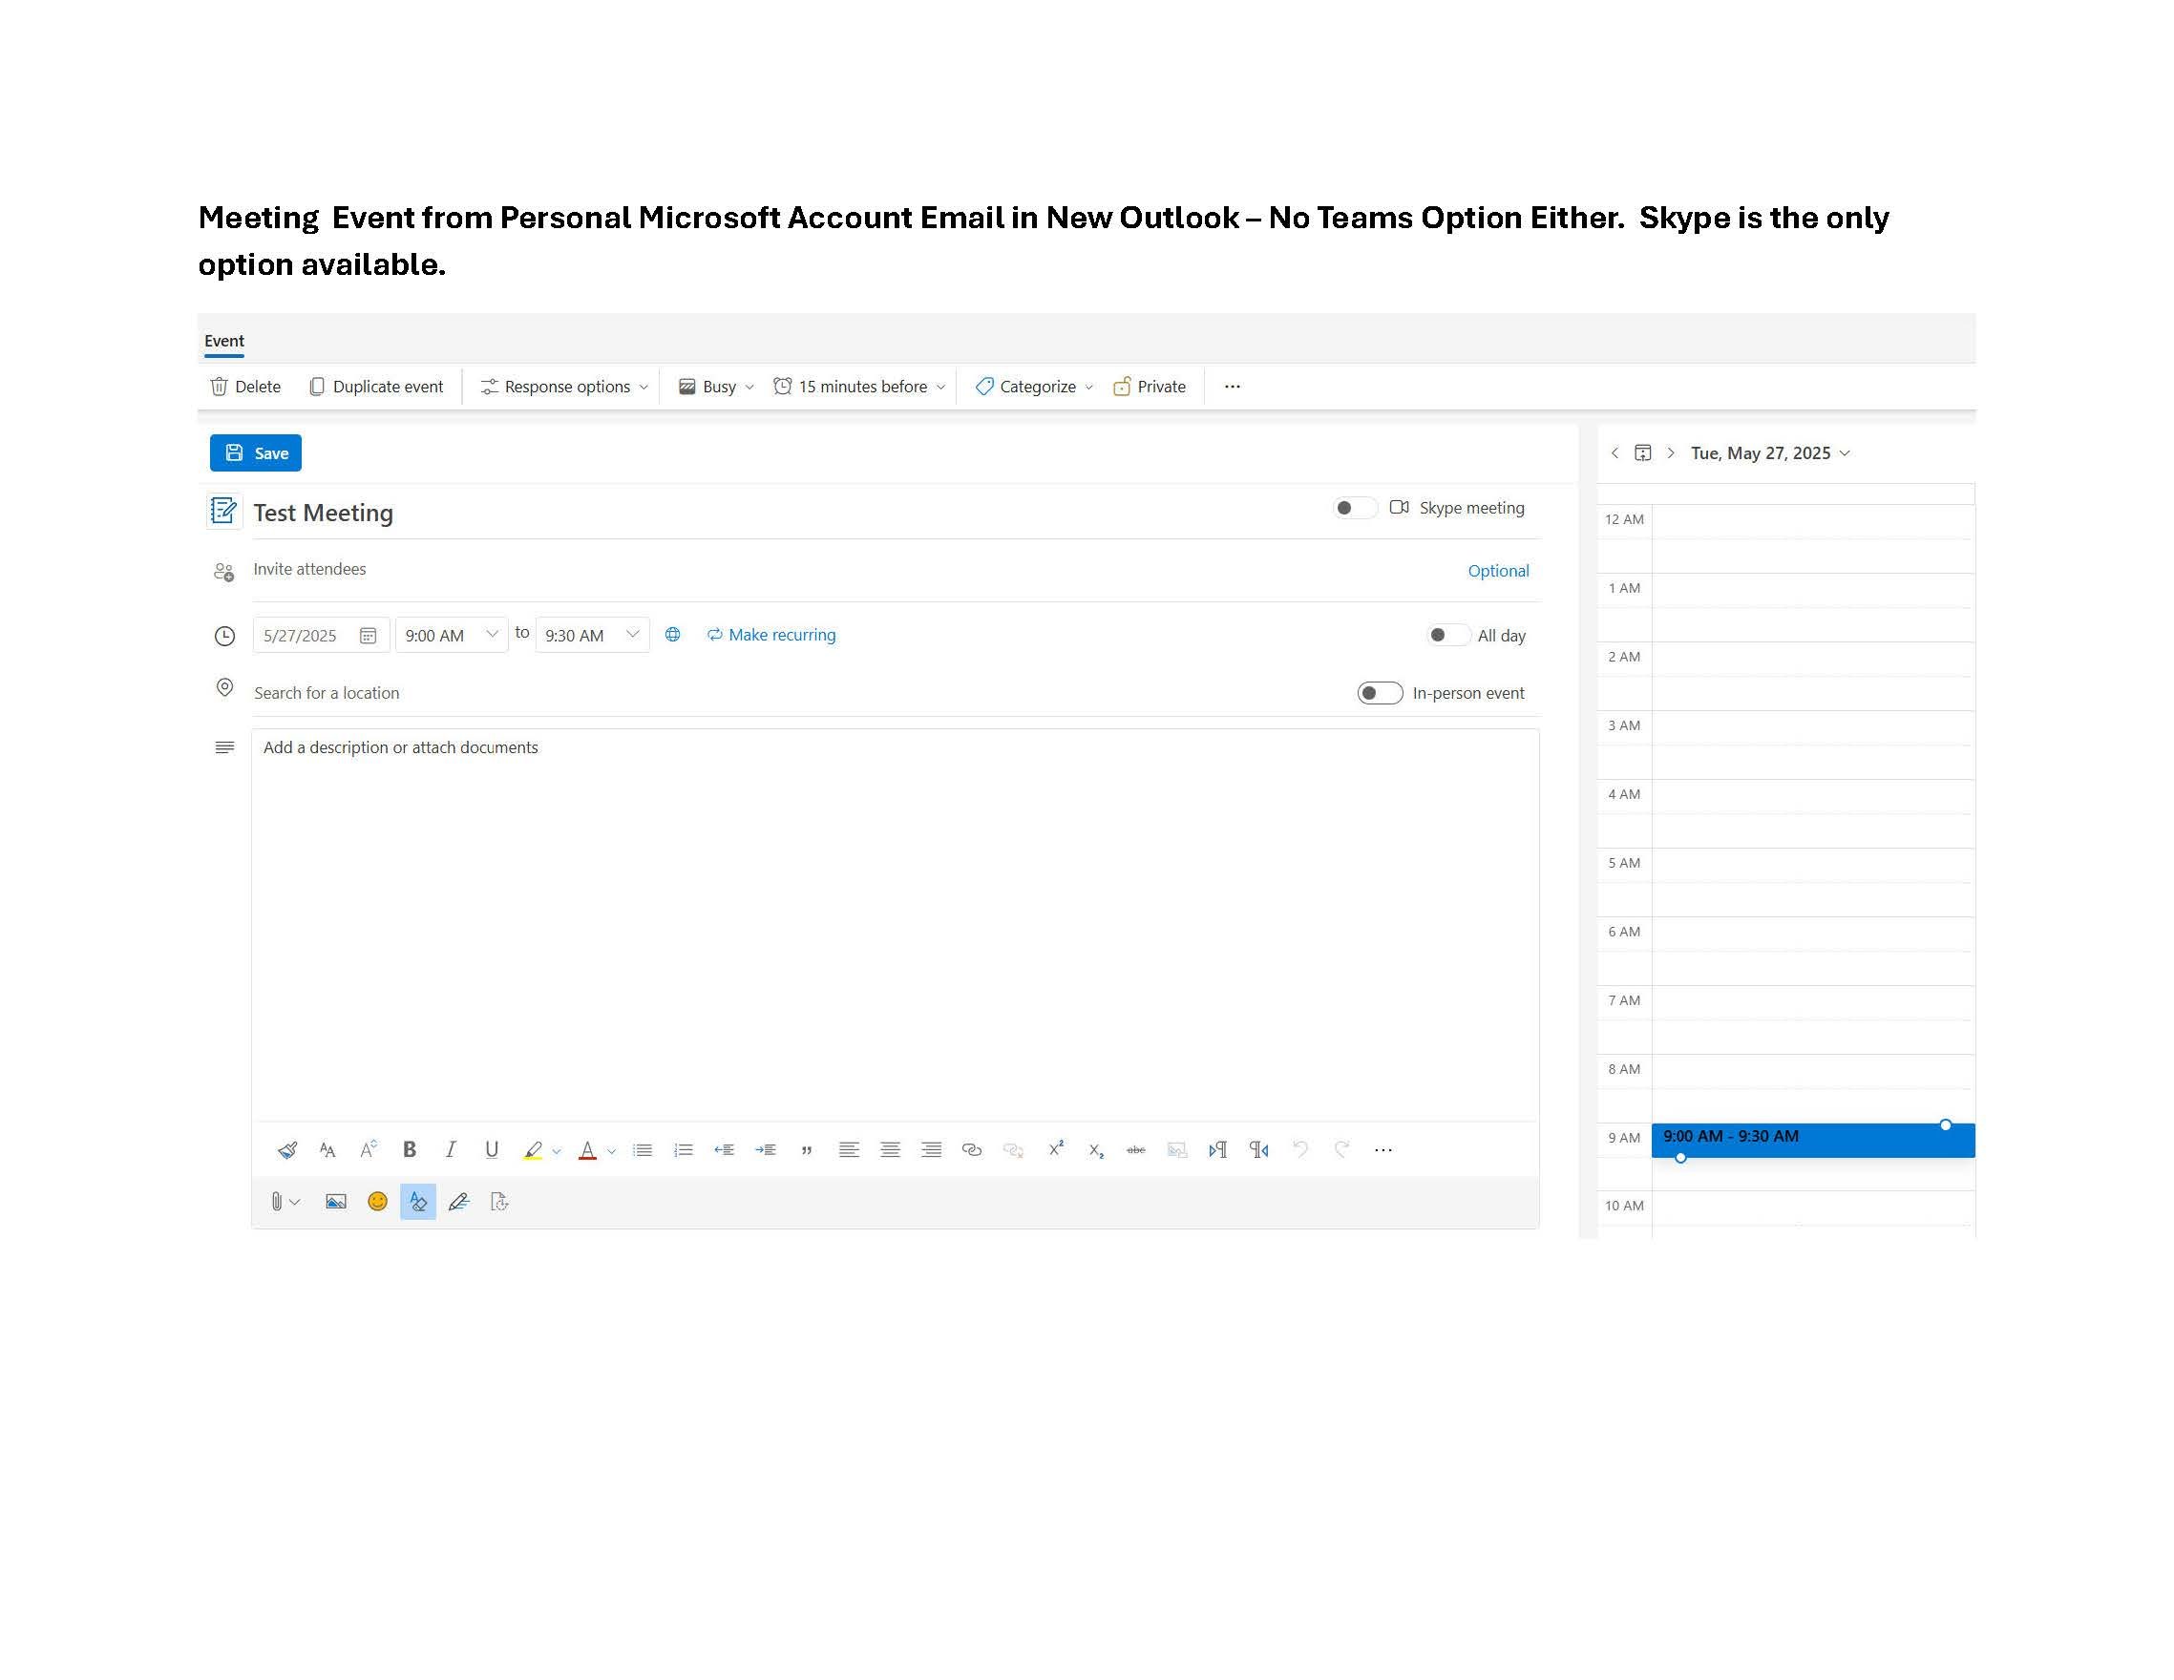The image size is (2174, 1680).
Task: Click the Delete trash icon
Action: click(x=220, y=387)
